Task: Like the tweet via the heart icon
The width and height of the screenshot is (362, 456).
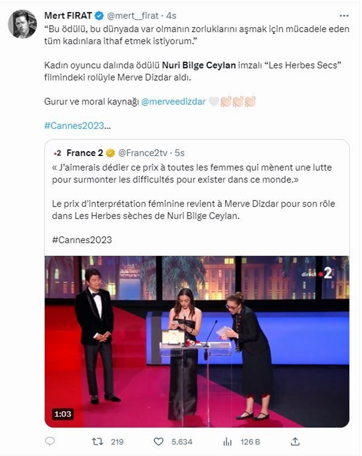Action: click(x=159, y=442)
